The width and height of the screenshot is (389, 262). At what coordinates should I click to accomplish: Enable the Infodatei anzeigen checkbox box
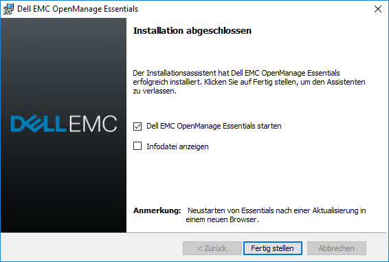[137, 146]
